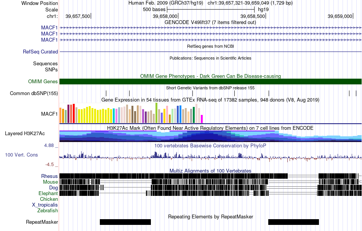Click the Zebrafish alignment label
Image resolution: width=362 pixels, height=231 pixels.
click(x=48, y=211)
